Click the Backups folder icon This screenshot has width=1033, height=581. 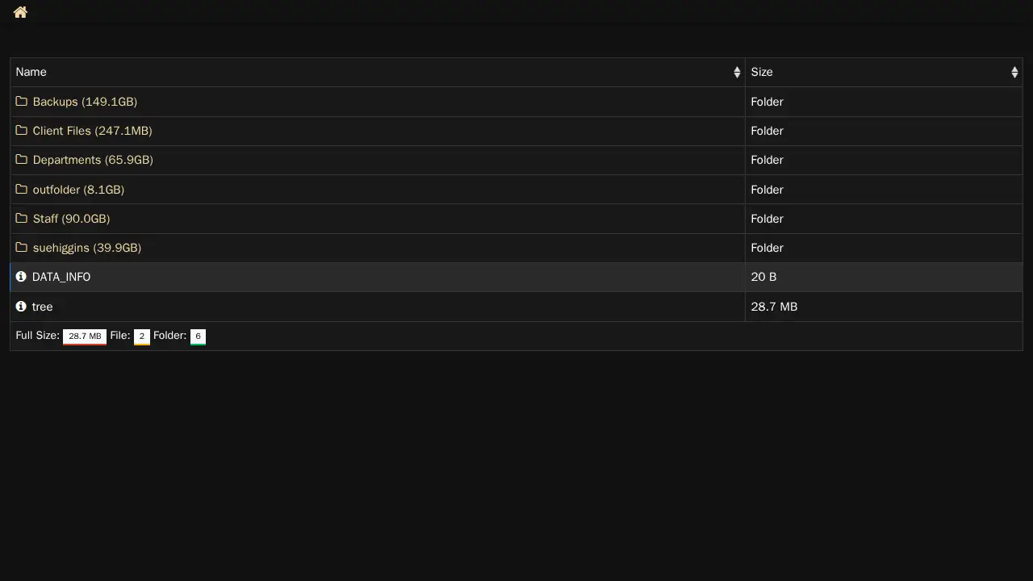click(22, 102)
